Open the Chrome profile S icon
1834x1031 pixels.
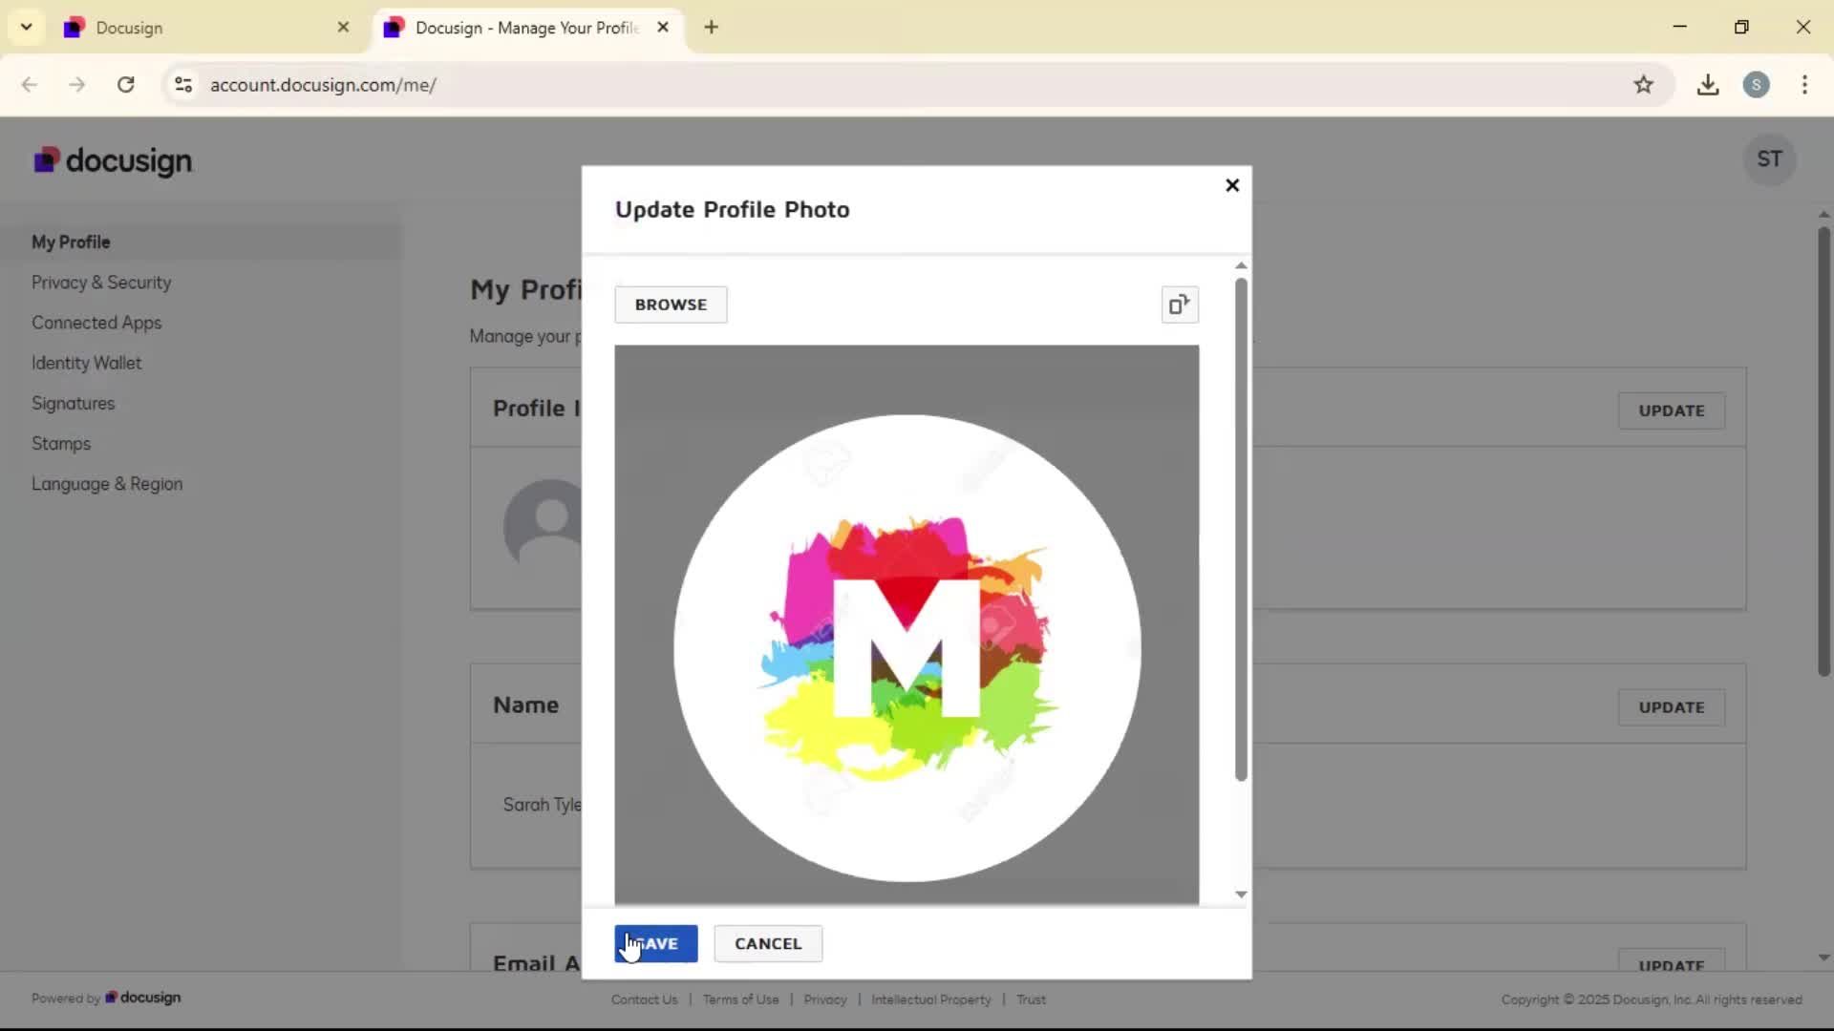[1756, 85]
